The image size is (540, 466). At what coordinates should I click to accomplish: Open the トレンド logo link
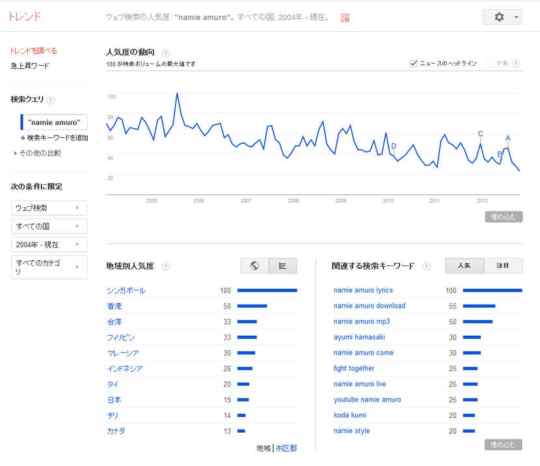click(25, 16)
